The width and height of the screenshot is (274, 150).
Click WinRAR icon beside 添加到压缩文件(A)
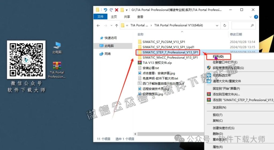(x=209, y=94)
